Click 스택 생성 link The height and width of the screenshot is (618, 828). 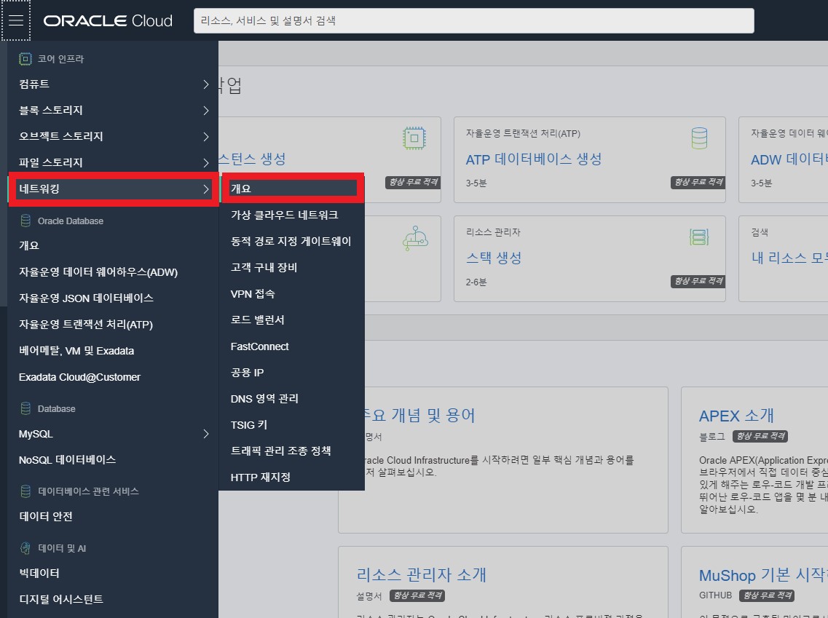(494, 258)
